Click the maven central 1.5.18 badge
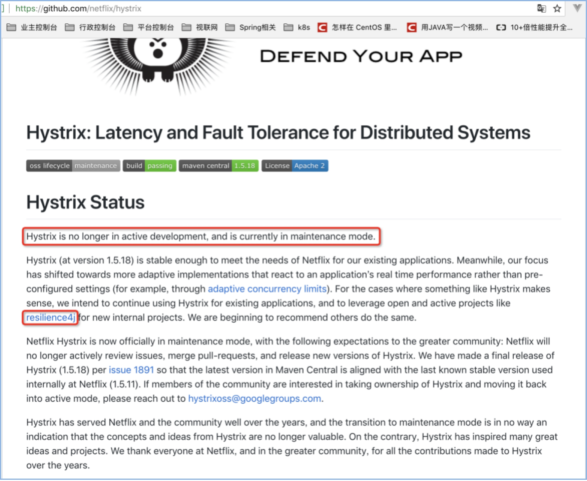587x481 pixels. coord(218,166)
